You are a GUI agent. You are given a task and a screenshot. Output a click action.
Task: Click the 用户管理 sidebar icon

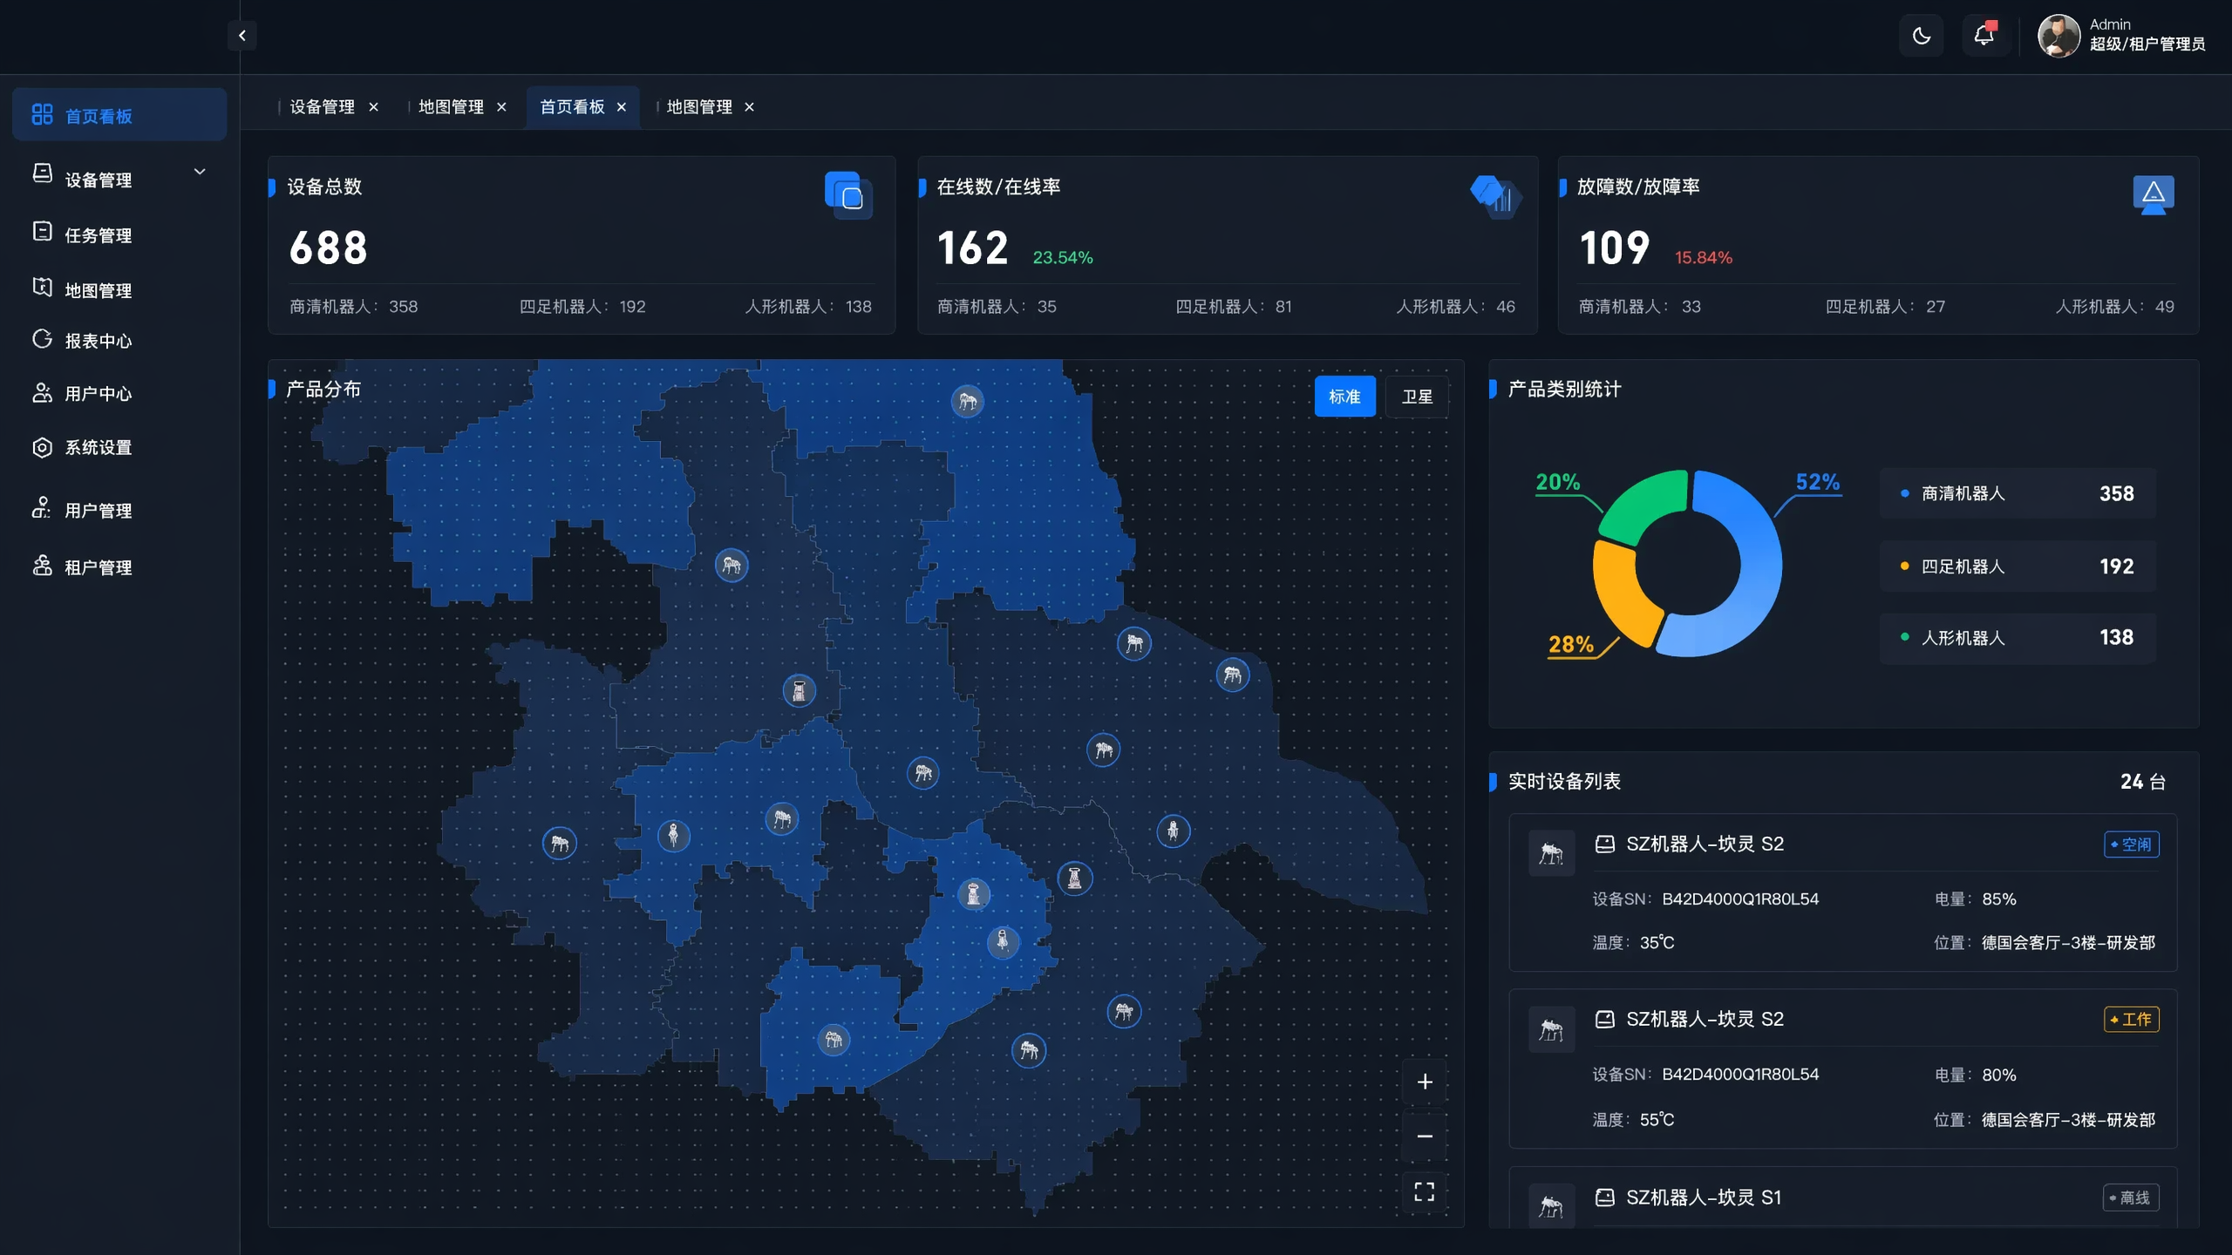(42, 508)
